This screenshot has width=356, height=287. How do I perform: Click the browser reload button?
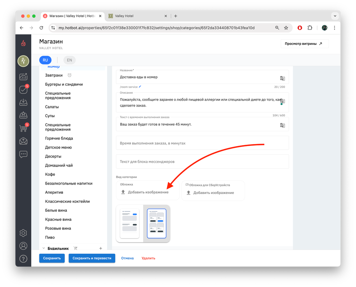pos(41,28)
